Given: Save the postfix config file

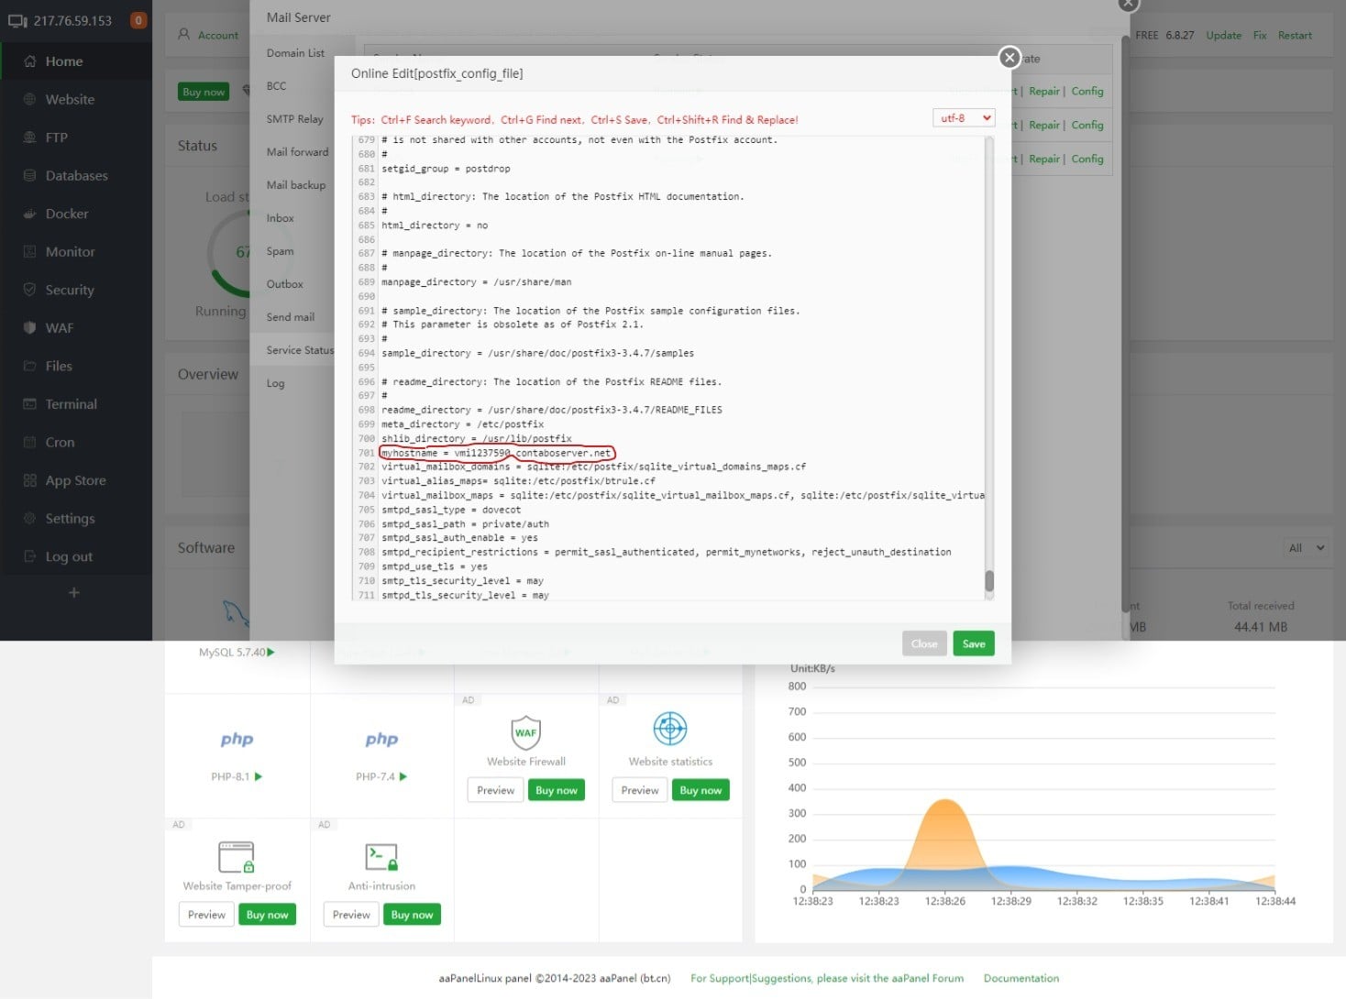Looking at the screenshot, I should point(974,643).
